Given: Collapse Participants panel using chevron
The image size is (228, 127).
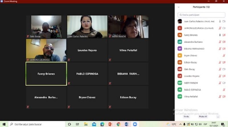Looking at the screenshot, I should (178, 7).
